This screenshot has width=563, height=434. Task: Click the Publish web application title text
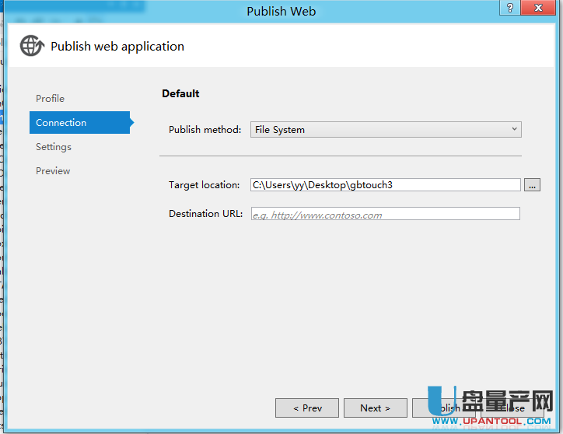(x=117, y=47)
